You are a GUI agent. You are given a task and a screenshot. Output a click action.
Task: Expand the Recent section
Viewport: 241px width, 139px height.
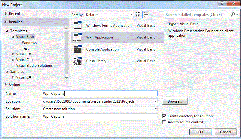click(6, 13)
